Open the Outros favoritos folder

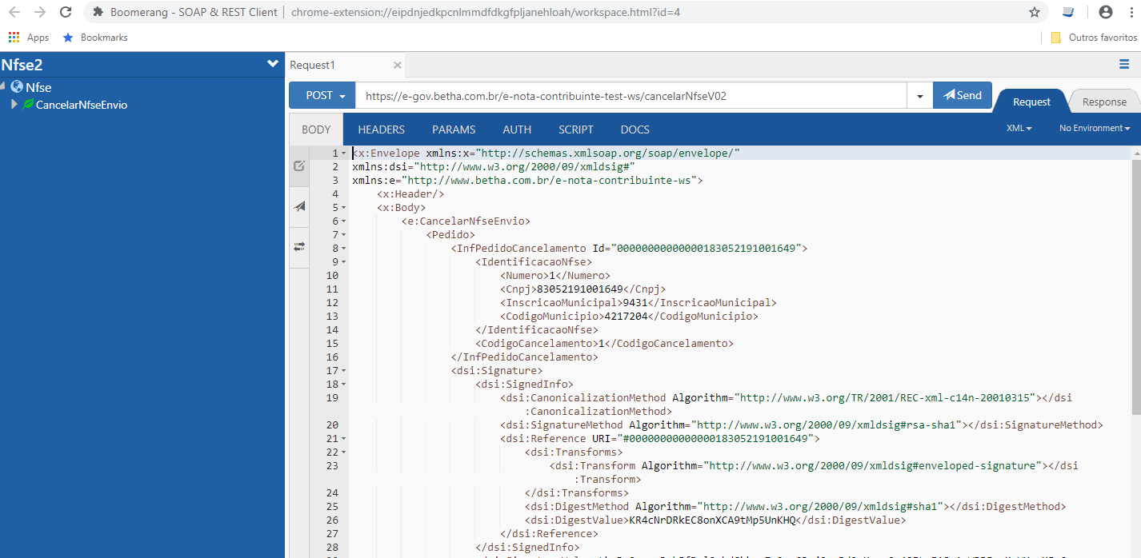click(x=1094, y=38)
